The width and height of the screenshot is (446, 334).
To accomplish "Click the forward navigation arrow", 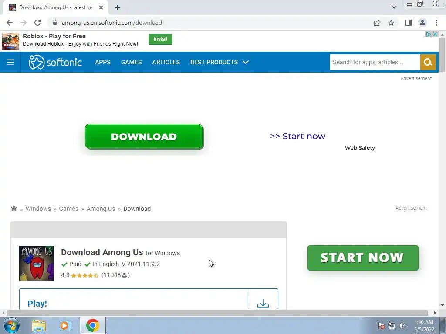I will 24,23.
